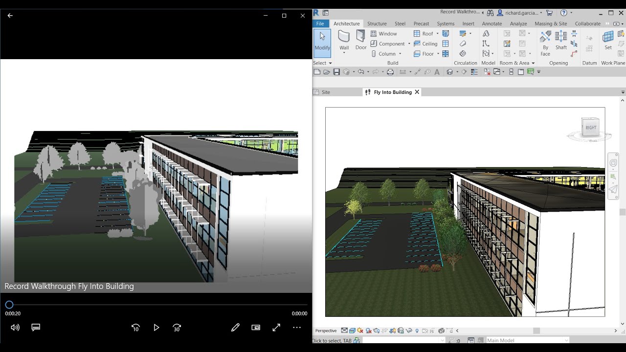Open the Annotate ribbon tab
The image size is (626, 352).
(492, 23)
